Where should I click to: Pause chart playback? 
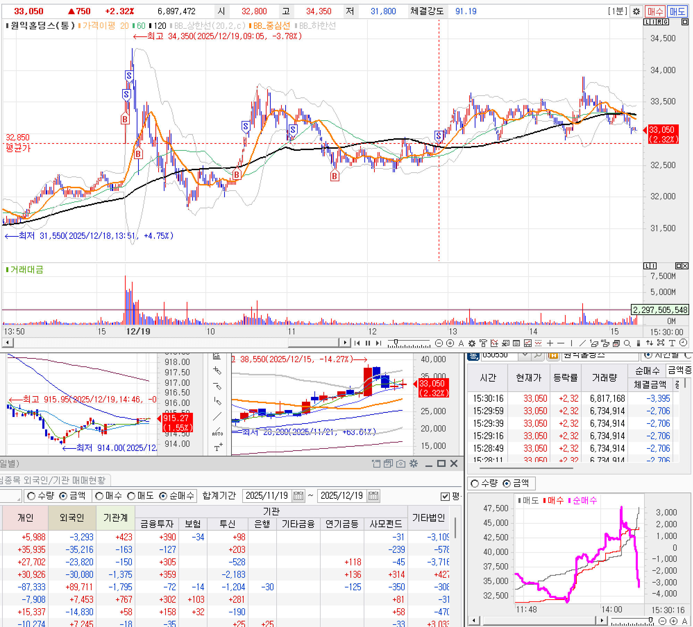pyautogui.click(x=368, y=343)
